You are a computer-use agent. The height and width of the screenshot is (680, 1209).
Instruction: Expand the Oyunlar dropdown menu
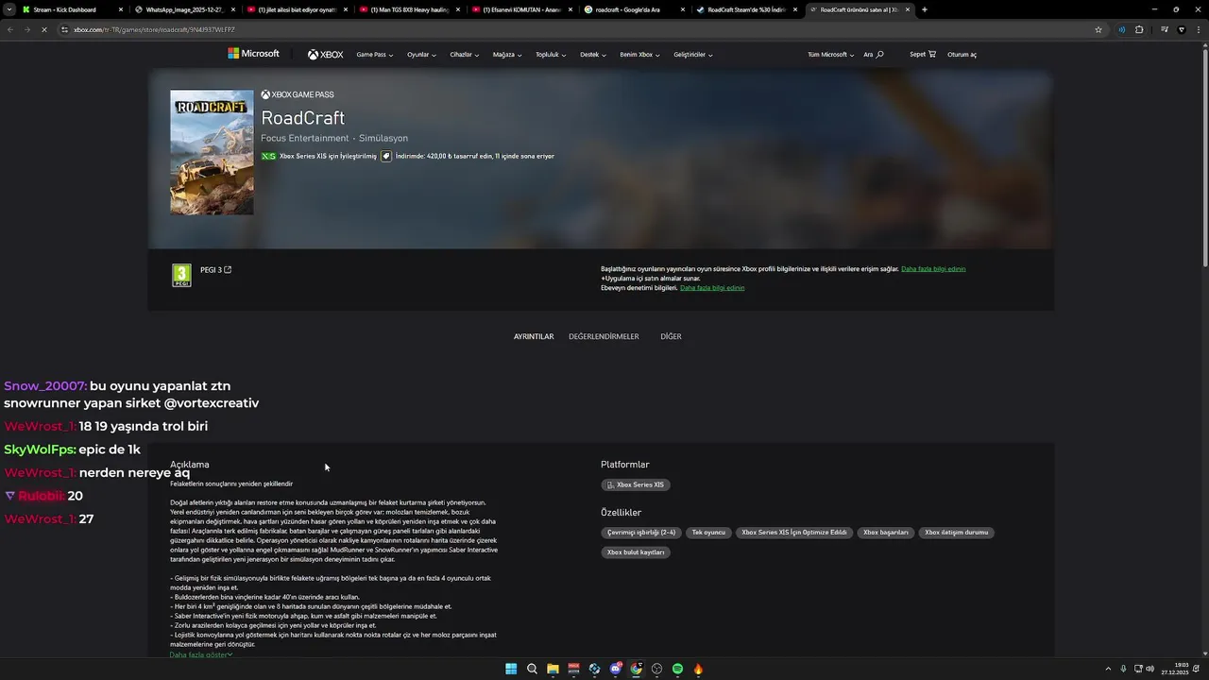tap(421, 55)
